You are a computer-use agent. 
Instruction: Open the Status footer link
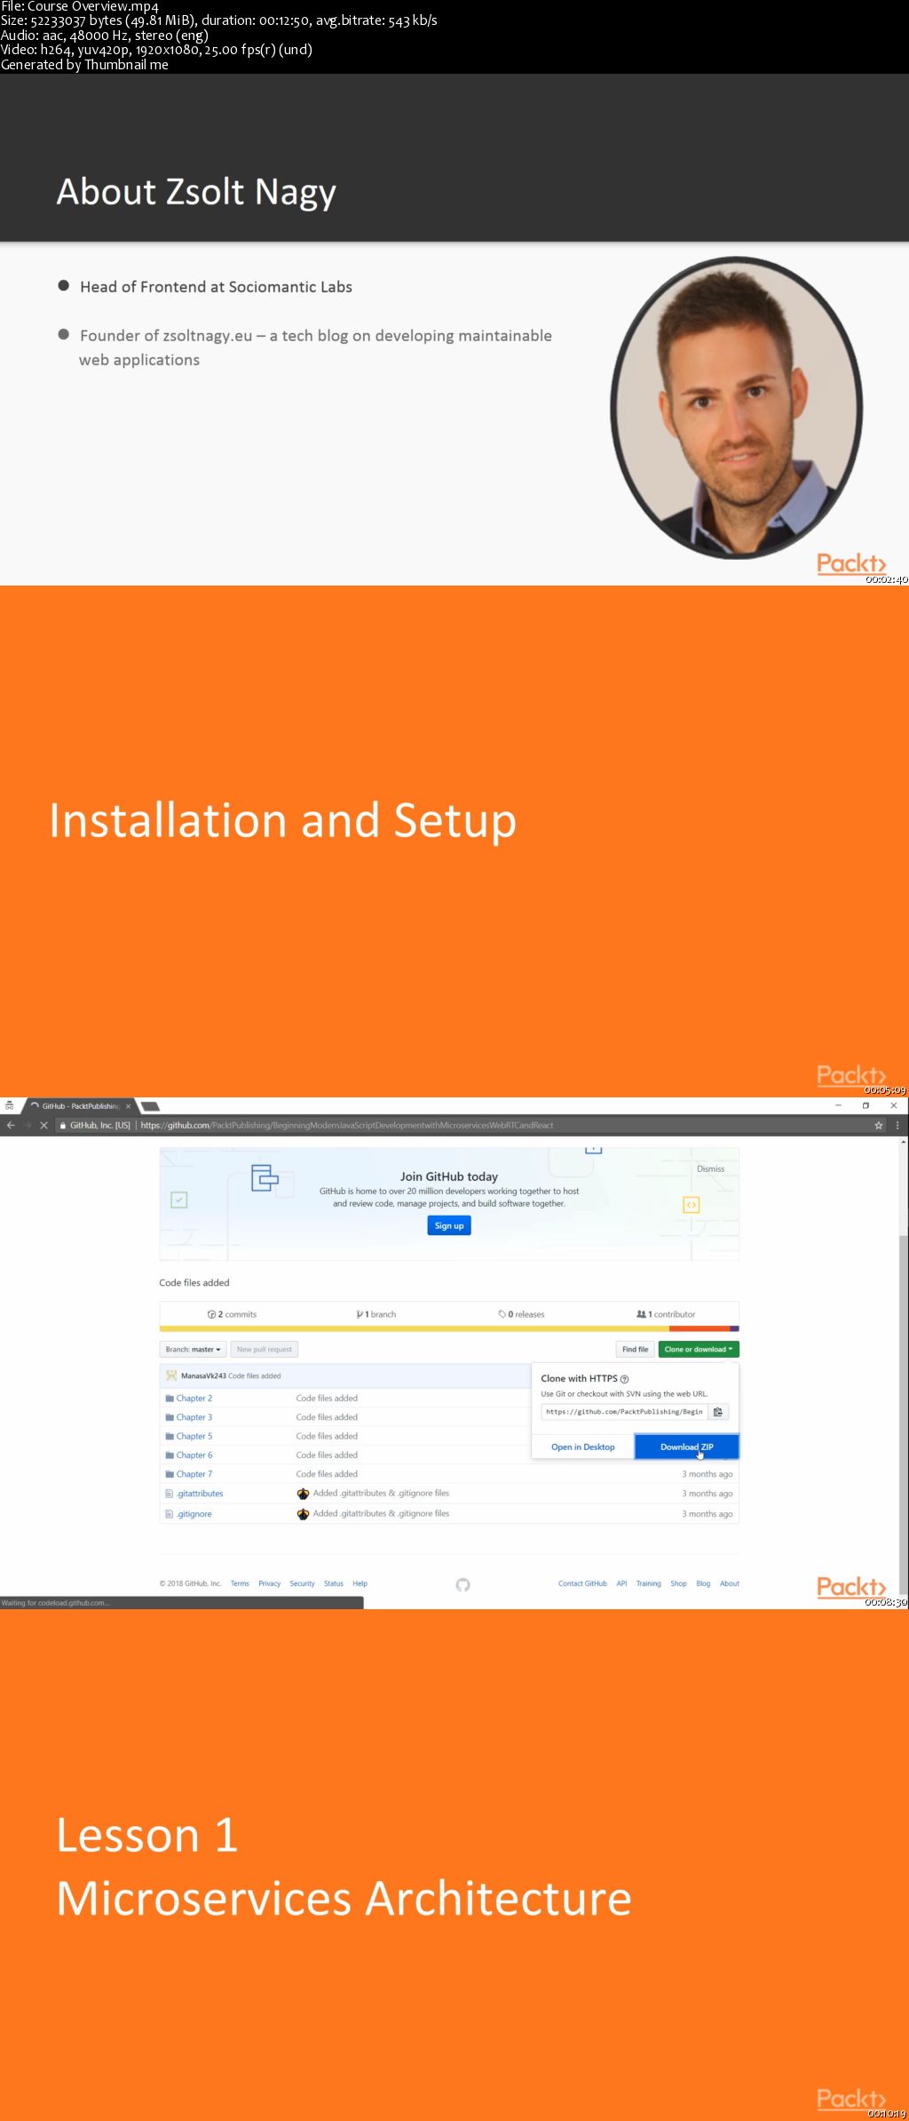tap(334, 1583)
